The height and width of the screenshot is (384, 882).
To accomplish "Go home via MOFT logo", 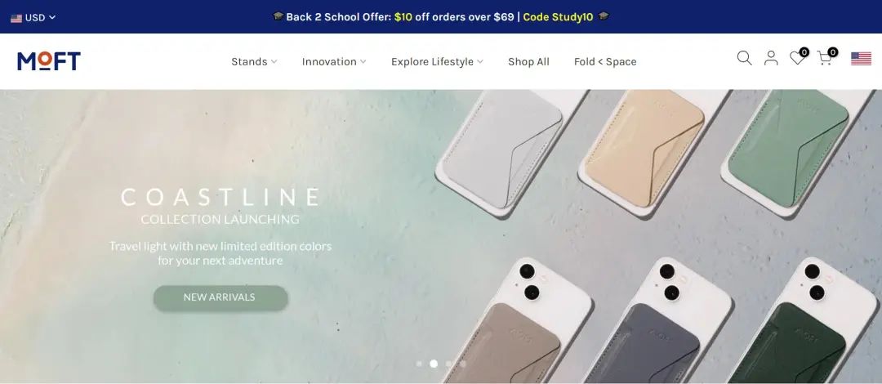I will 49,60.
